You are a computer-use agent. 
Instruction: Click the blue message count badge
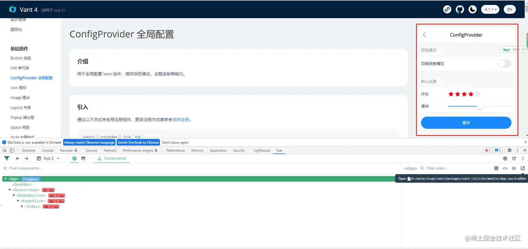click(x=498, y=150)
